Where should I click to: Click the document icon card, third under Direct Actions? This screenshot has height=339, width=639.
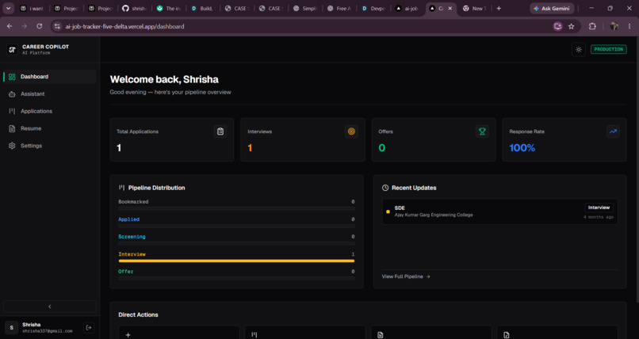[430, 333]
